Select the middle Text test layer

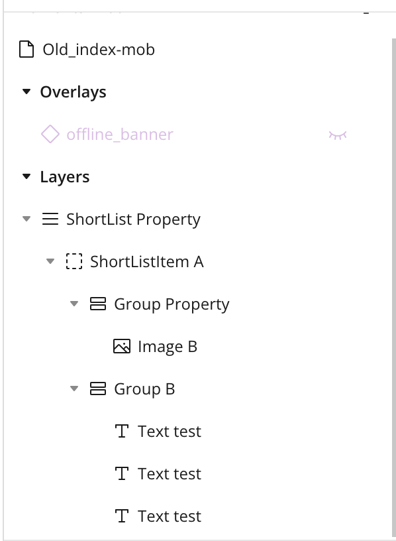170,474
